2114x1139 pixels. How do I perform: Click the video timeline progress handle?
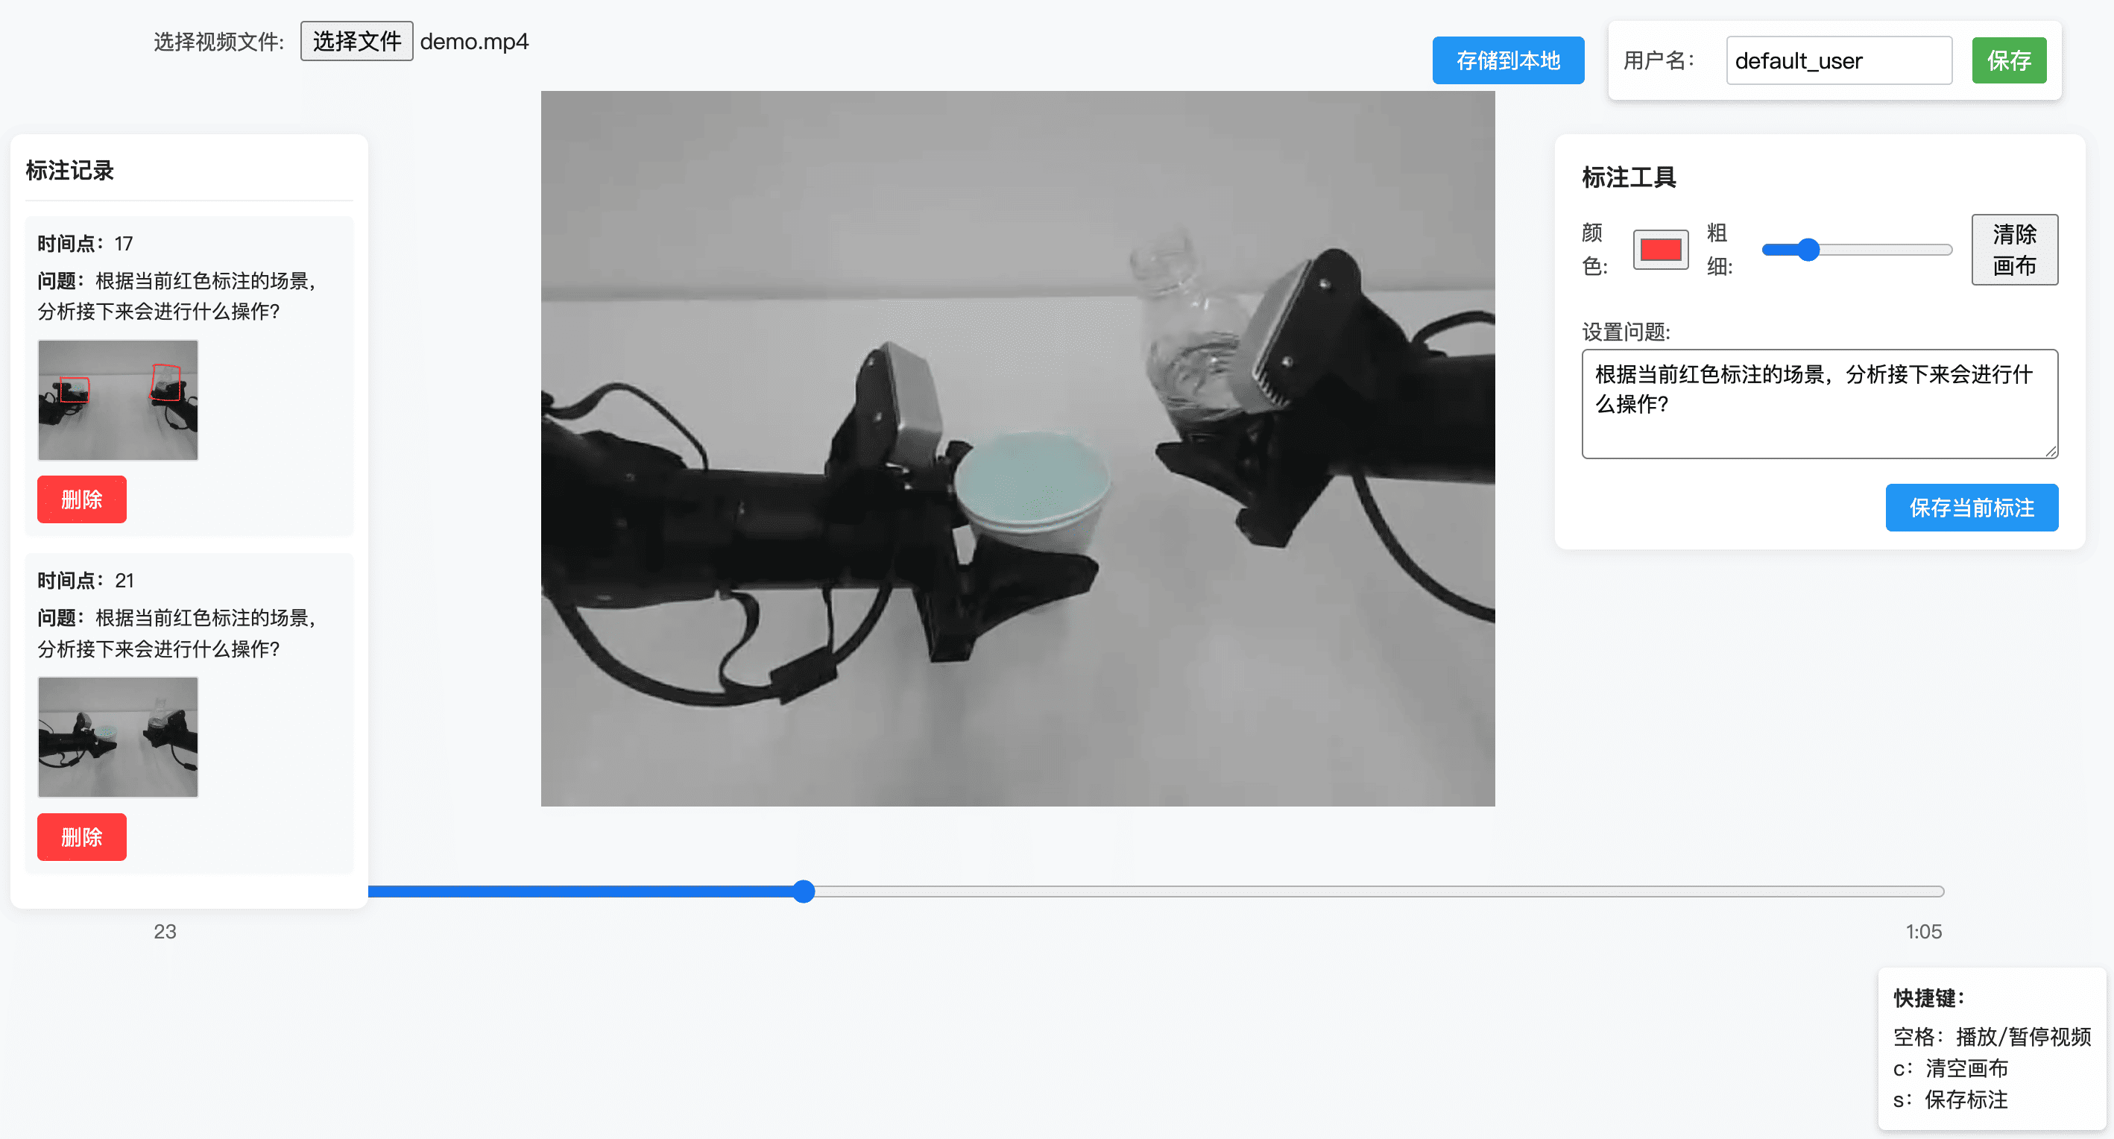(x=804, y=892)
